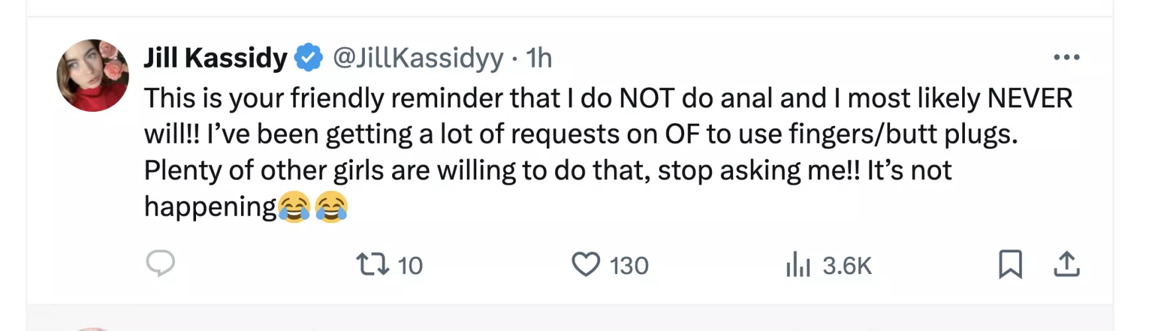Open the @JillKassidyy handle link
Viewport: 1149px width, 331px height.
tap(418, 58)
